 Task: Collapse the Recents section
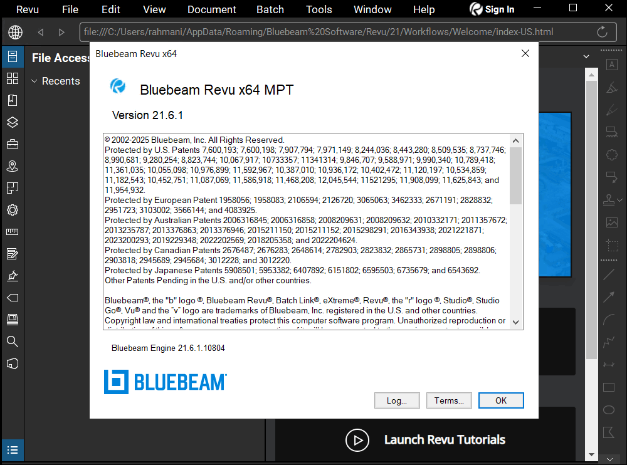tap(34, 81)
